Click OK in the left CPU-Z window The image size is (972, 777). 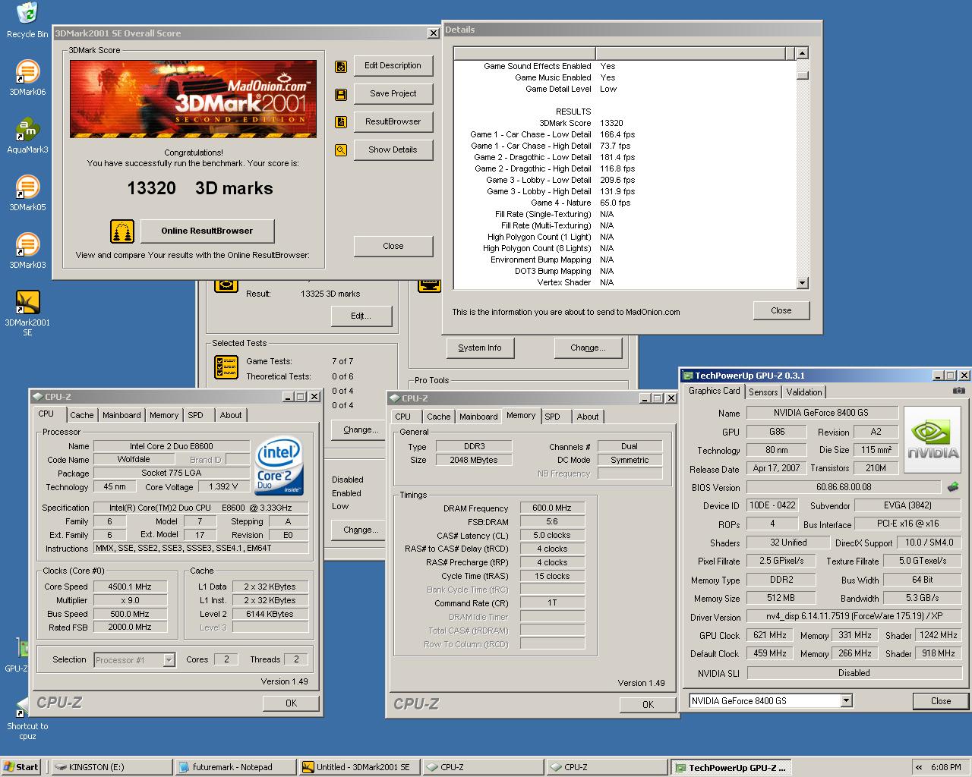point(291,703)
